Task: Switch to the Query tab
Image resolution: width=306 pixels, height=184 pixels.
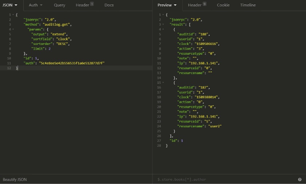Action: (x=60, y=5)
